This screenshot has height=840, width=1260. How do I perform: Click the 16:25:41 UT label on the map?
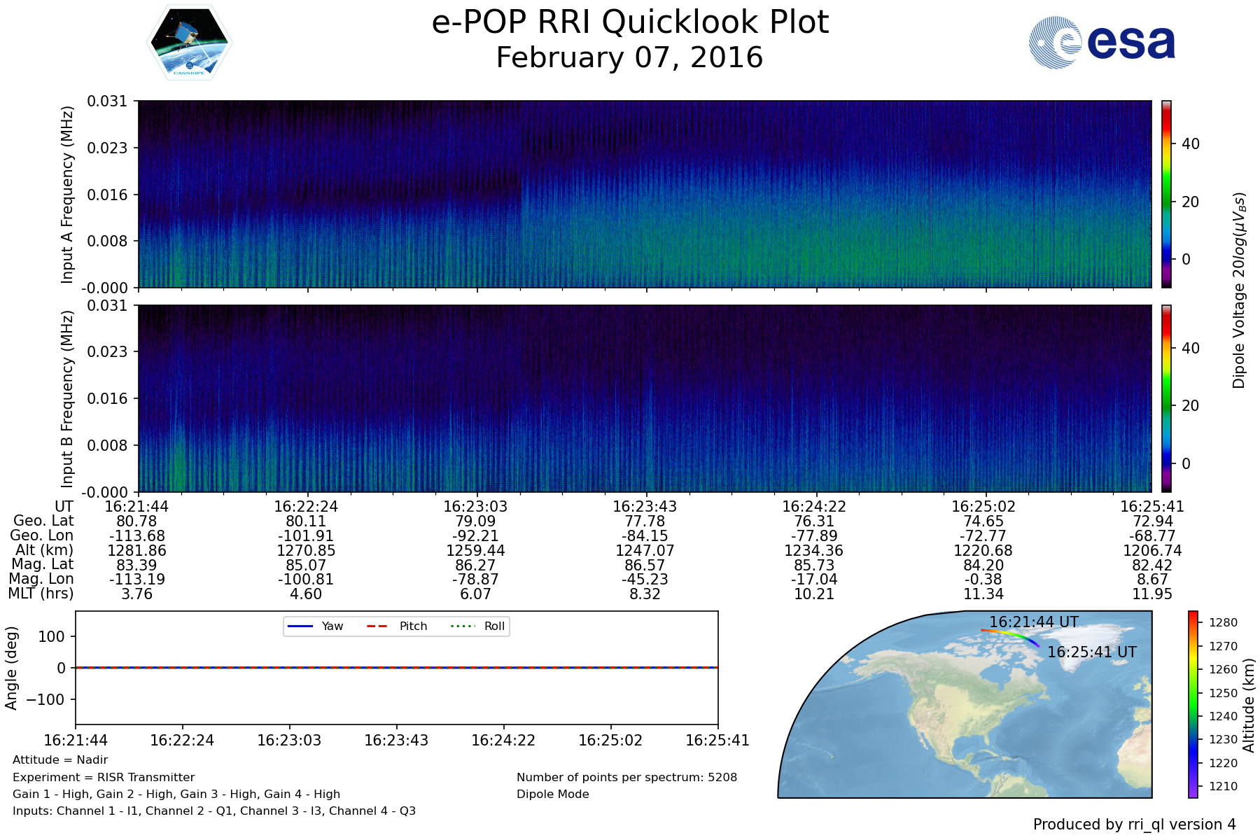1091,652
